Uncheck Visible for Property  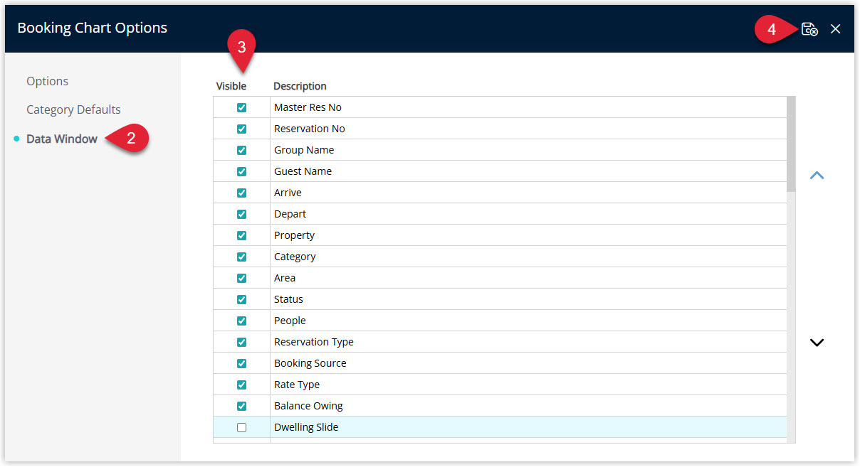(x=241, y=235)
